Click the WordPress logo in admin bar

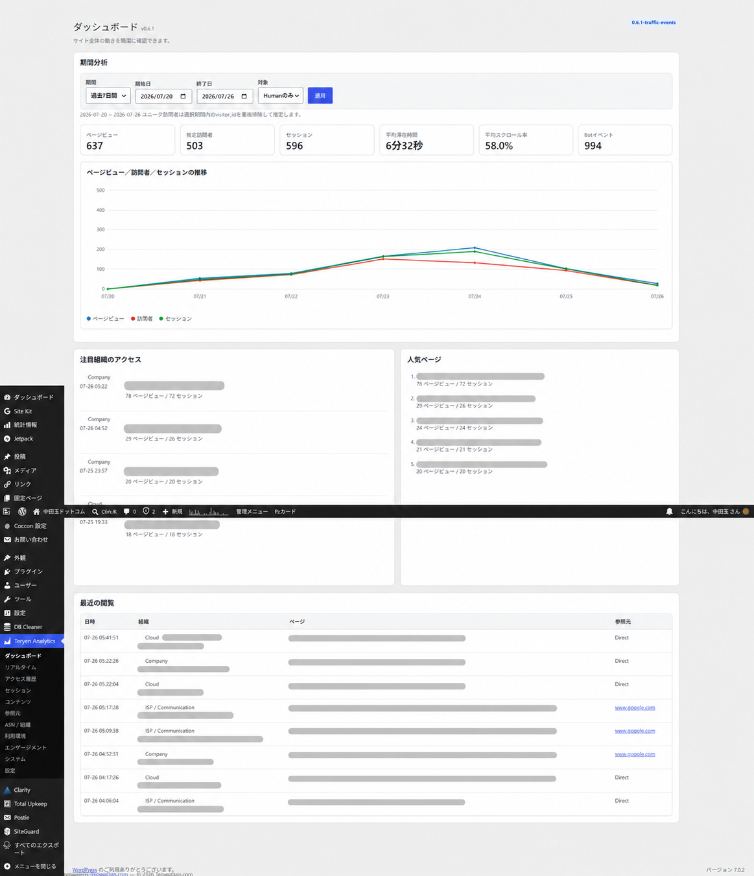[22, 512]
